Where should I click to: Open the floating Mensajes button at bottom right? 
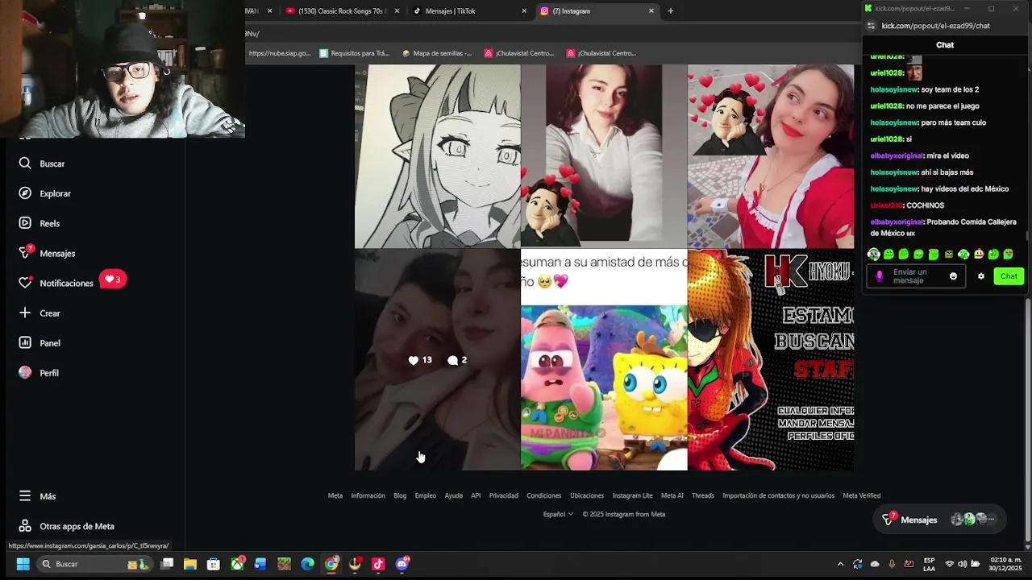coord(939,520)
